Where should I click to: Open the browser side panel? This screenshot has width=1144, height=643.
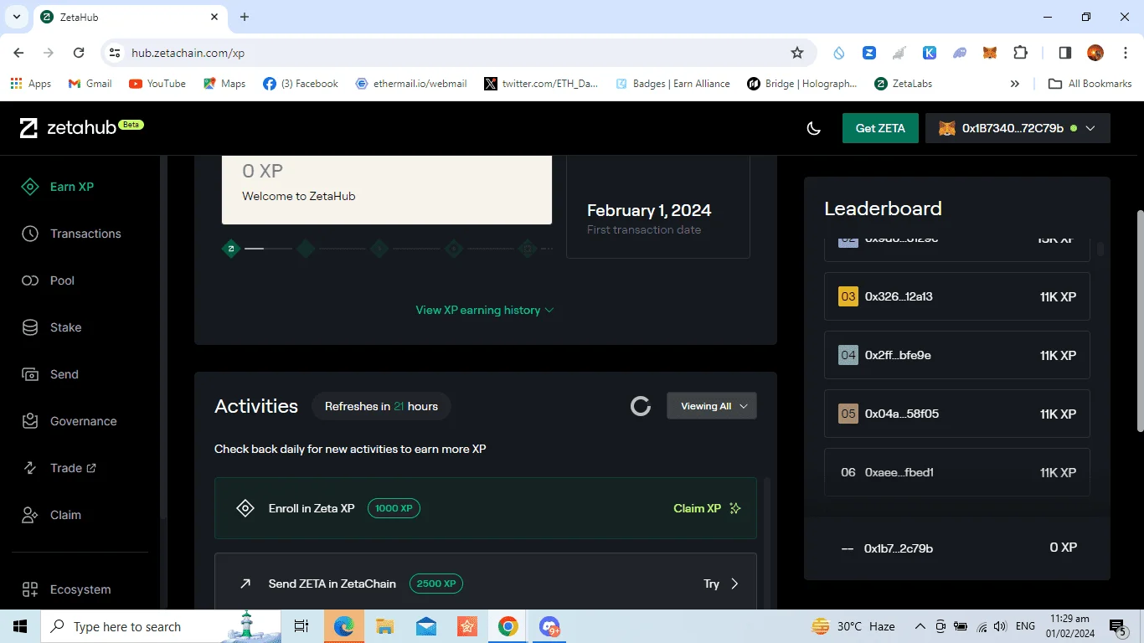pos(1065,53)
